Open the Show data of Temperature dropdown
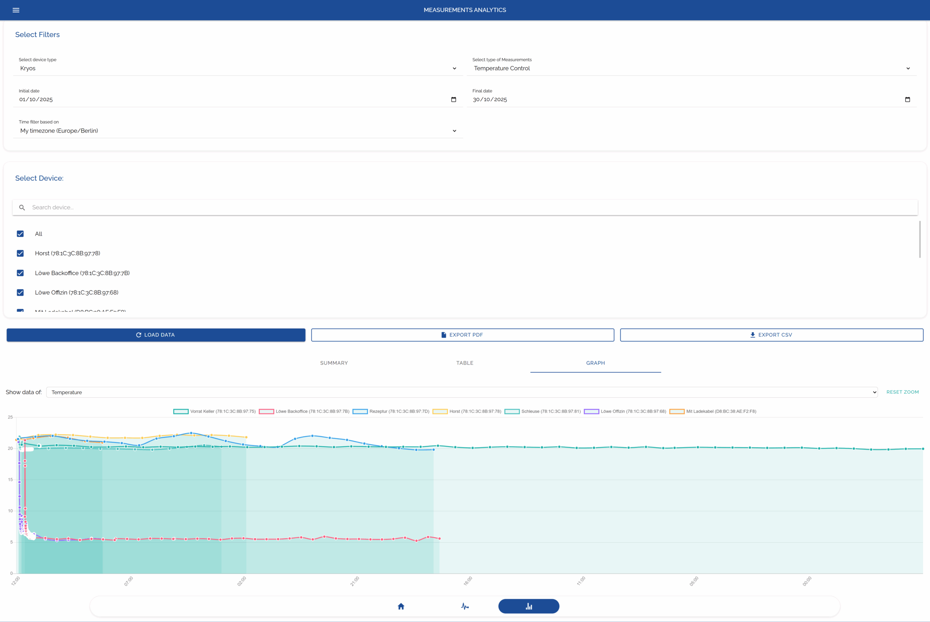The image size is (930, 622). tap(461, 392)
